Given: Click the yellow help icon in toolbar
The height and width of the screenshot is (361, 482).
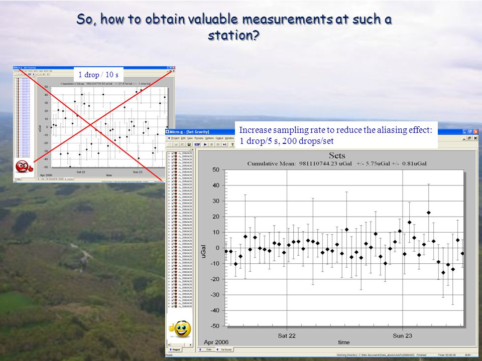Looking at the screenshot, I should click(x=232, y=144).
